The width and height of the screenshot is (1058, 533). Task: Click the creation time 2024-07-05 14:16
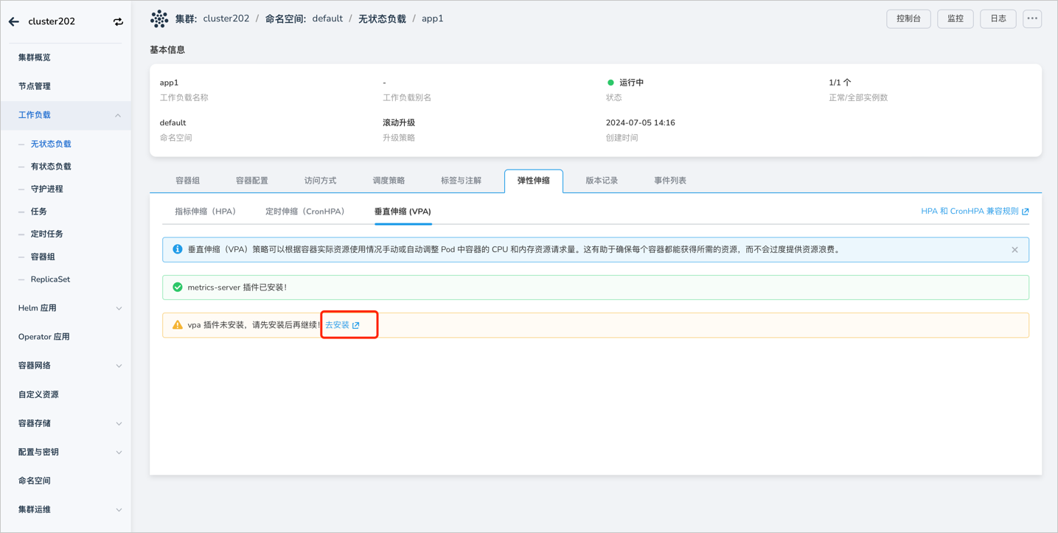pos(641,123)
